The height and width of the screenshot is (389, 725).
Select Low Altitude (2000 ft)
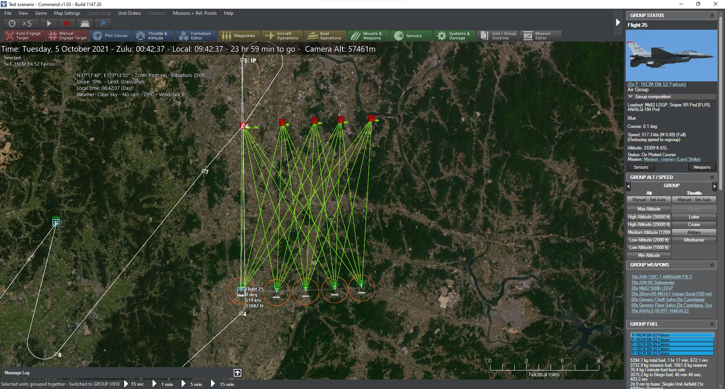tap(649, 240)
